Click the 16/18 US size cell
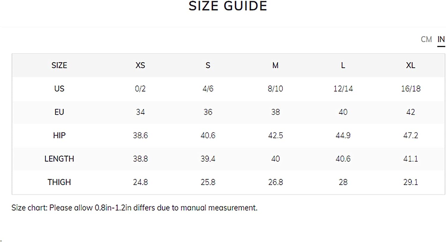The width and height of the screenshot is (446, 242). pyautogui.click(x=411, y=88)
